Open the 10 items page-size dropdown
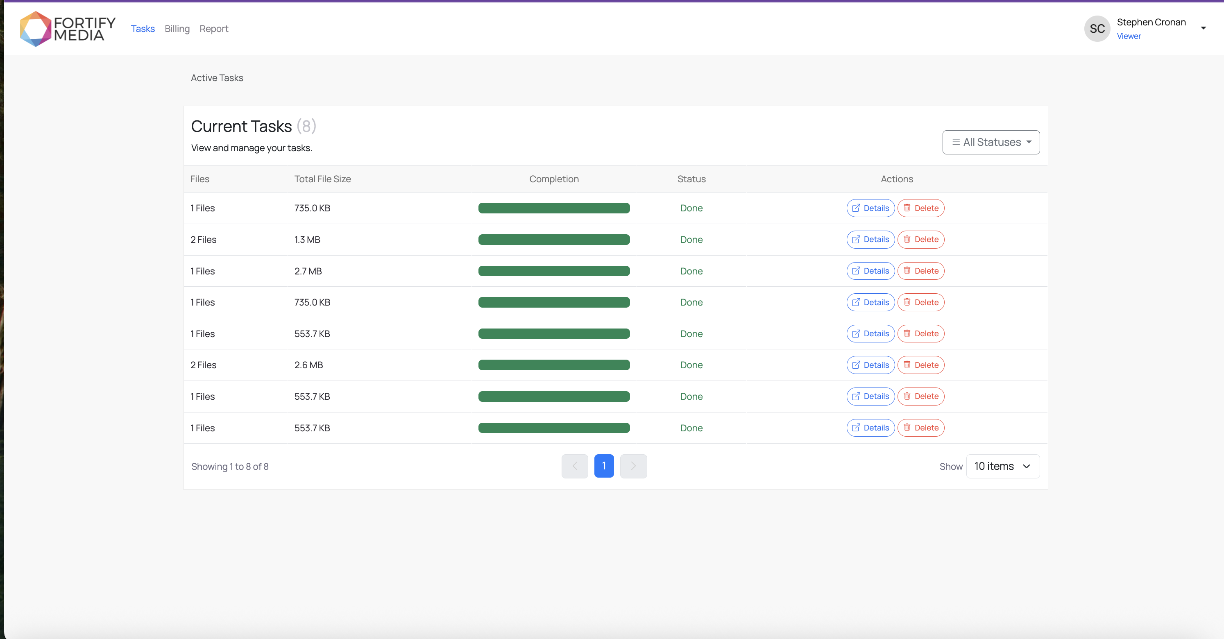 1002,466
